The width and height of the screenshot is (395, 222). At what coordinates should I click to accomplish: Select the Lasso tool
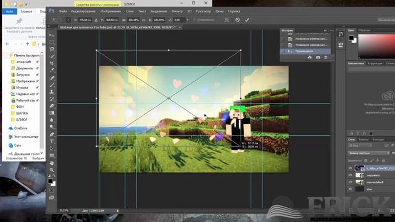52,49
